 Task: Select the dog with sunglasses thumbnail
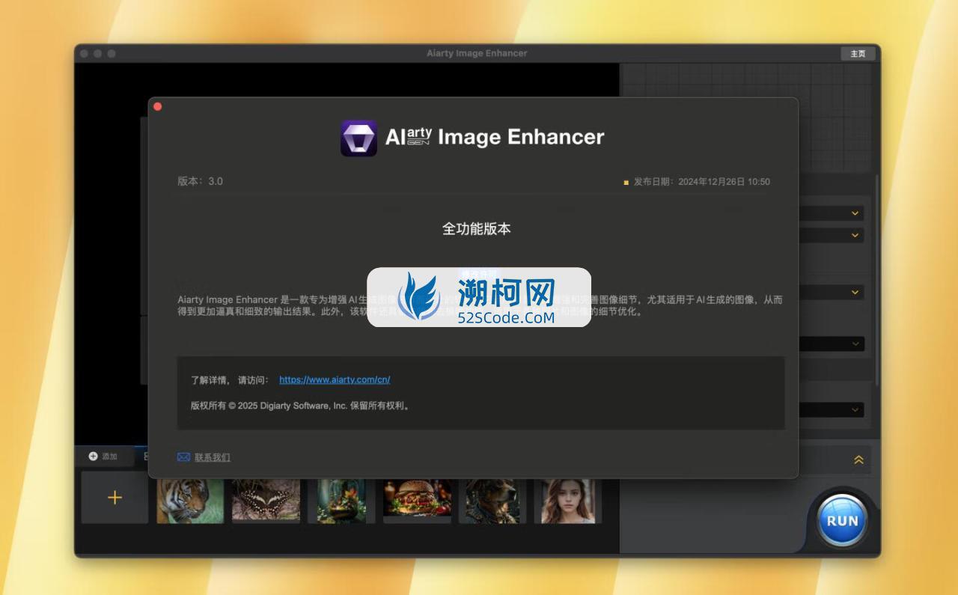click(492, 501)
